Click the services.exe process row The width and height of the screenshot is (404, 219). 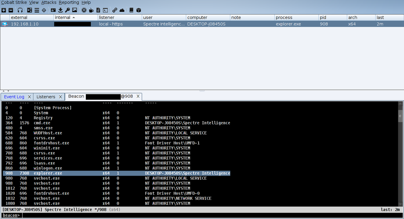[x=98, y=158]
